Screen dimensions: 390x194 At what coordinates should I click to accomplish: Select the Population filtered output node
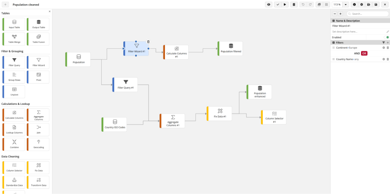tap(230, 48)
